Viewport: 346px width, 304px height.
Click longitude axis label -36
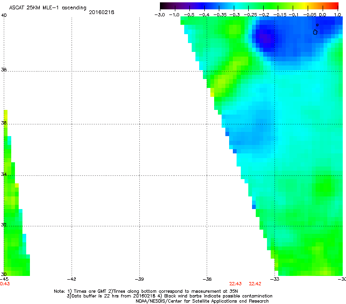(x=207, y=279)
